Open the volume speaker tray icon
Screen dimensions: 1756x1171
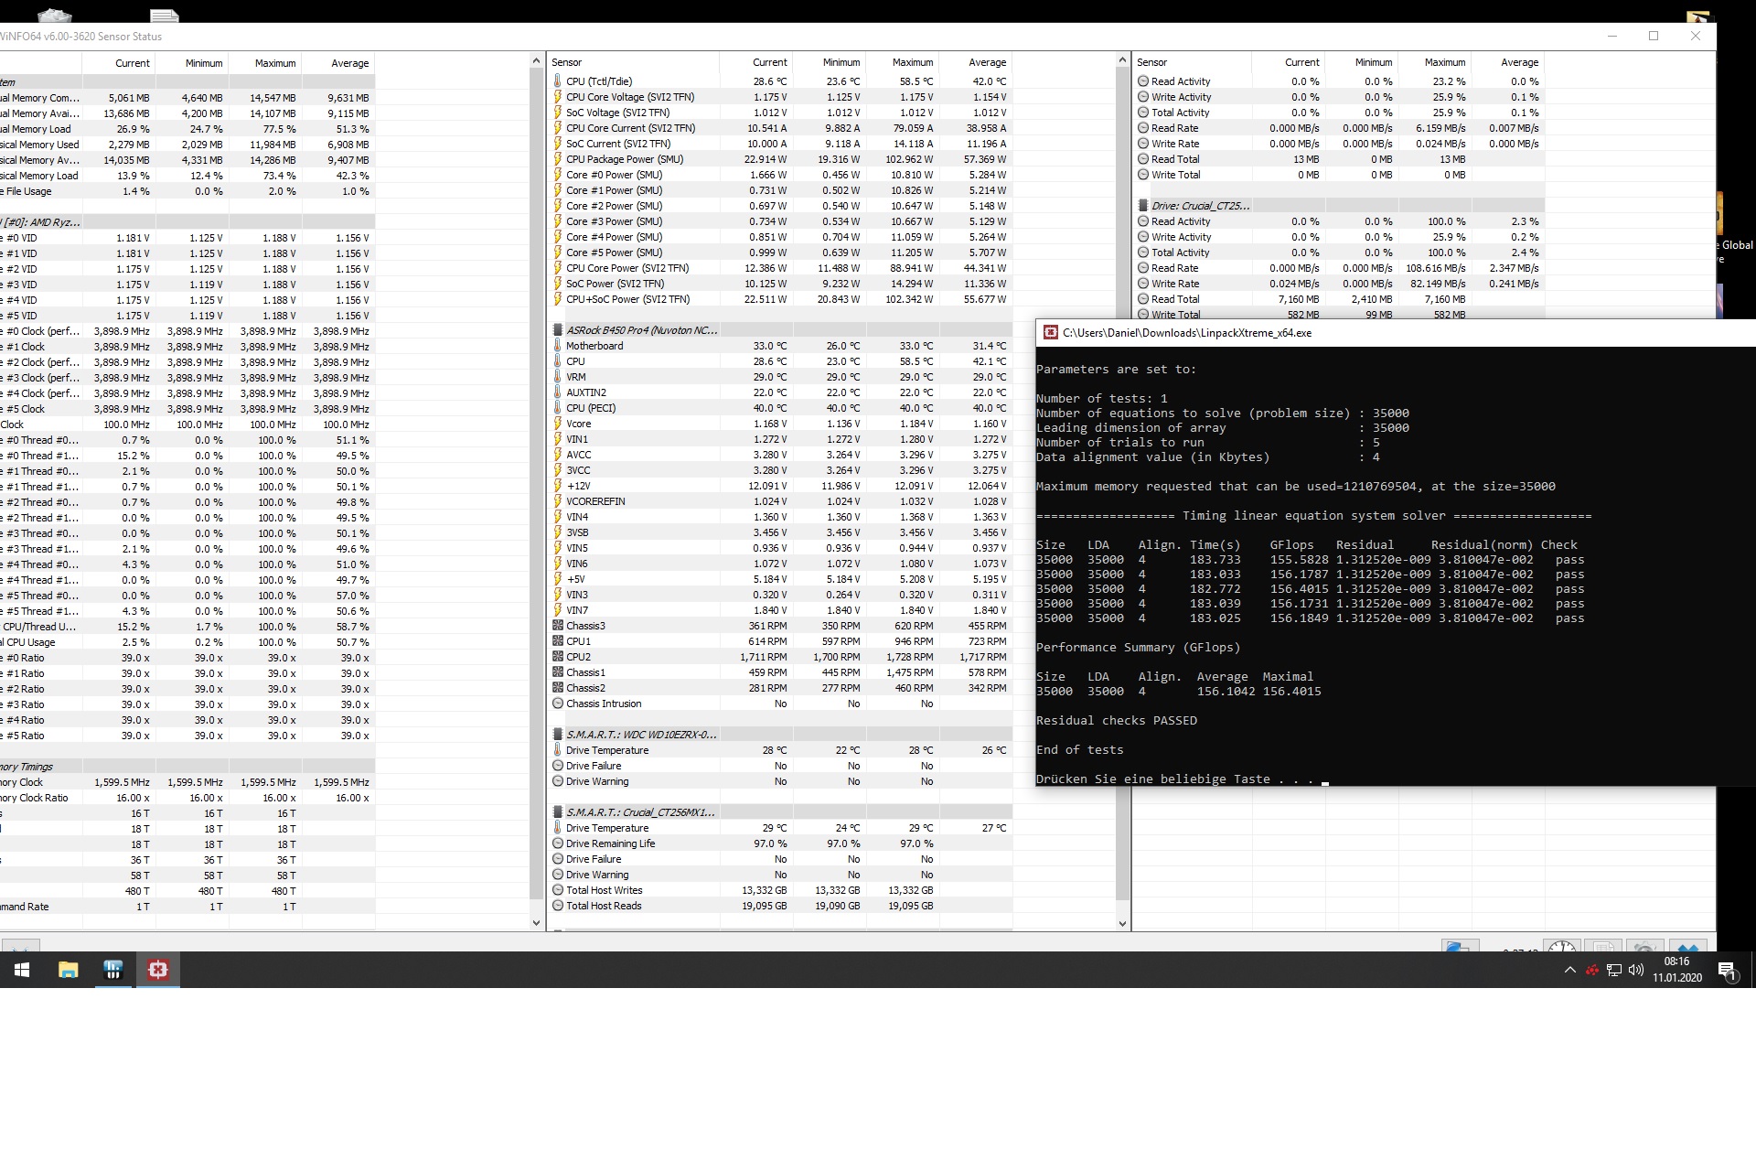point(1636,970)
